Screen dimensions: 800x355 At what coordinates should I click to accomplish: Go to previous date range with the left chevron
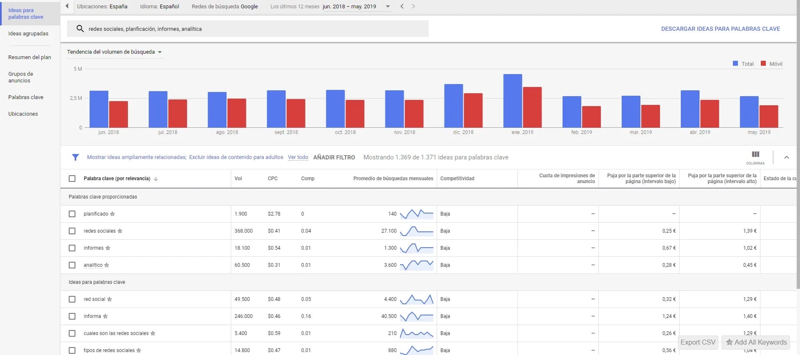pos(402,6)
